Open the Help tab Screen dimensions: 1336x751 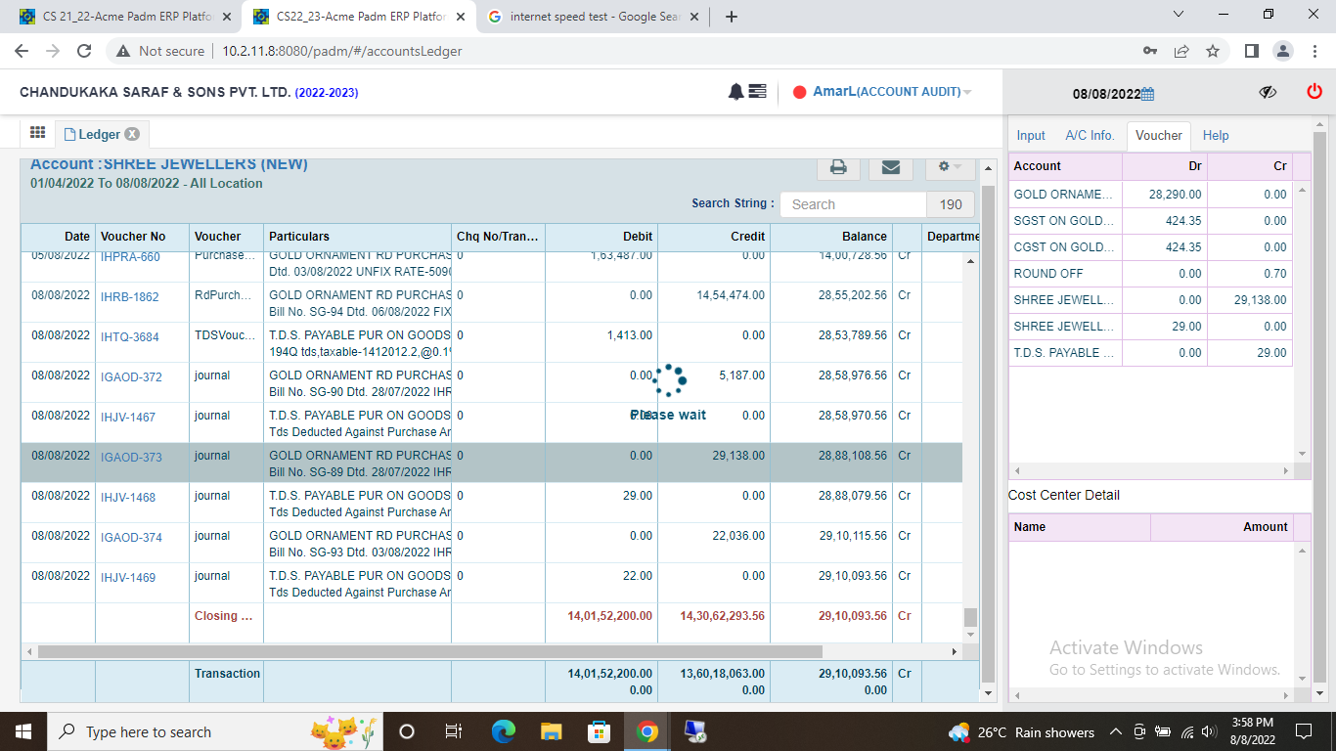(1216, 135)
